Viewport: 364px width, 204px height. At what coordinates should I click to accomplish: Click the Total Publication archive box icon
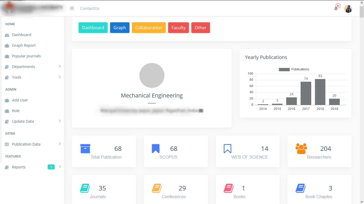[x=85, y=148]
